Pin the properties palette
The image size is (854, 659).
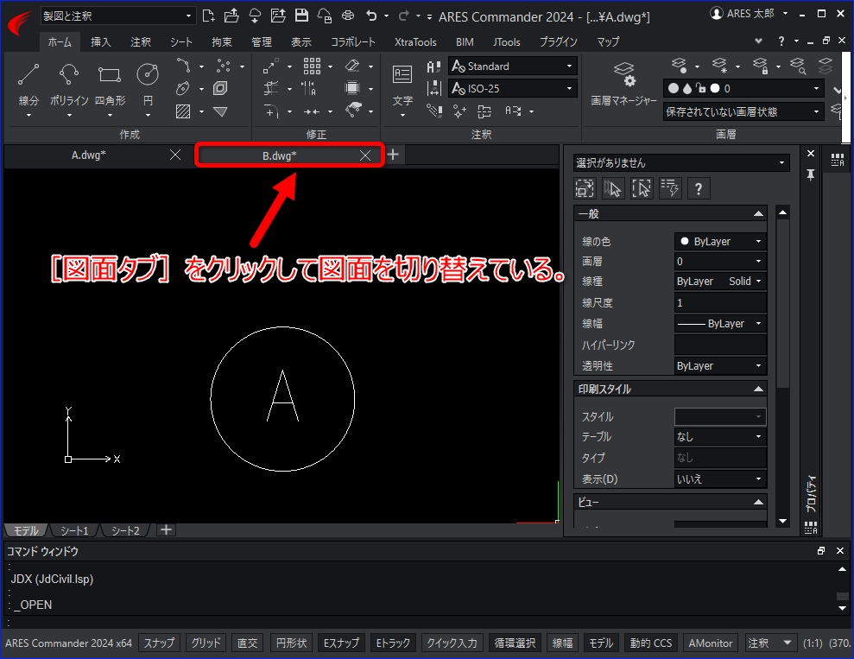point(811,174)
